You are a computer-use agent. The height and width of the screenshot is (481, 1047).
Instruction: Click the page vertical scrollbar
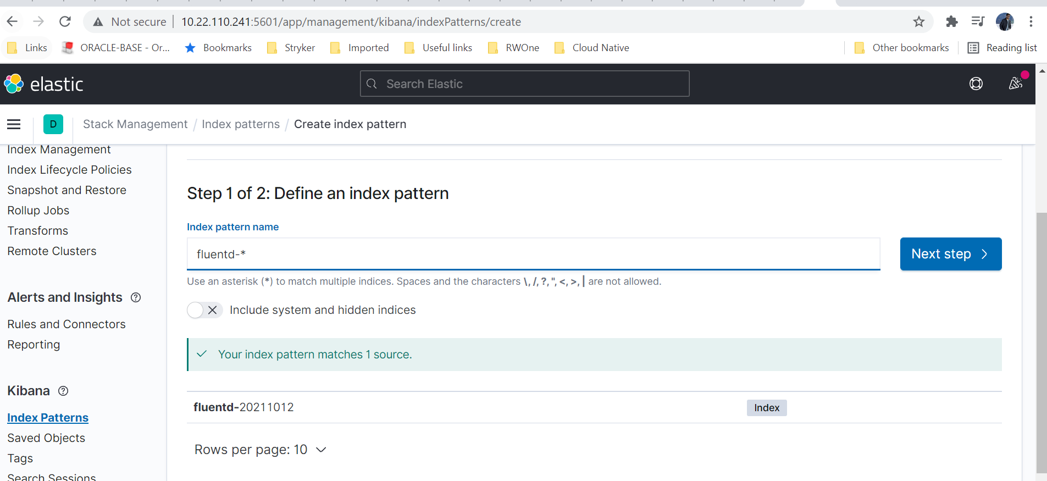coord(1041,342)
